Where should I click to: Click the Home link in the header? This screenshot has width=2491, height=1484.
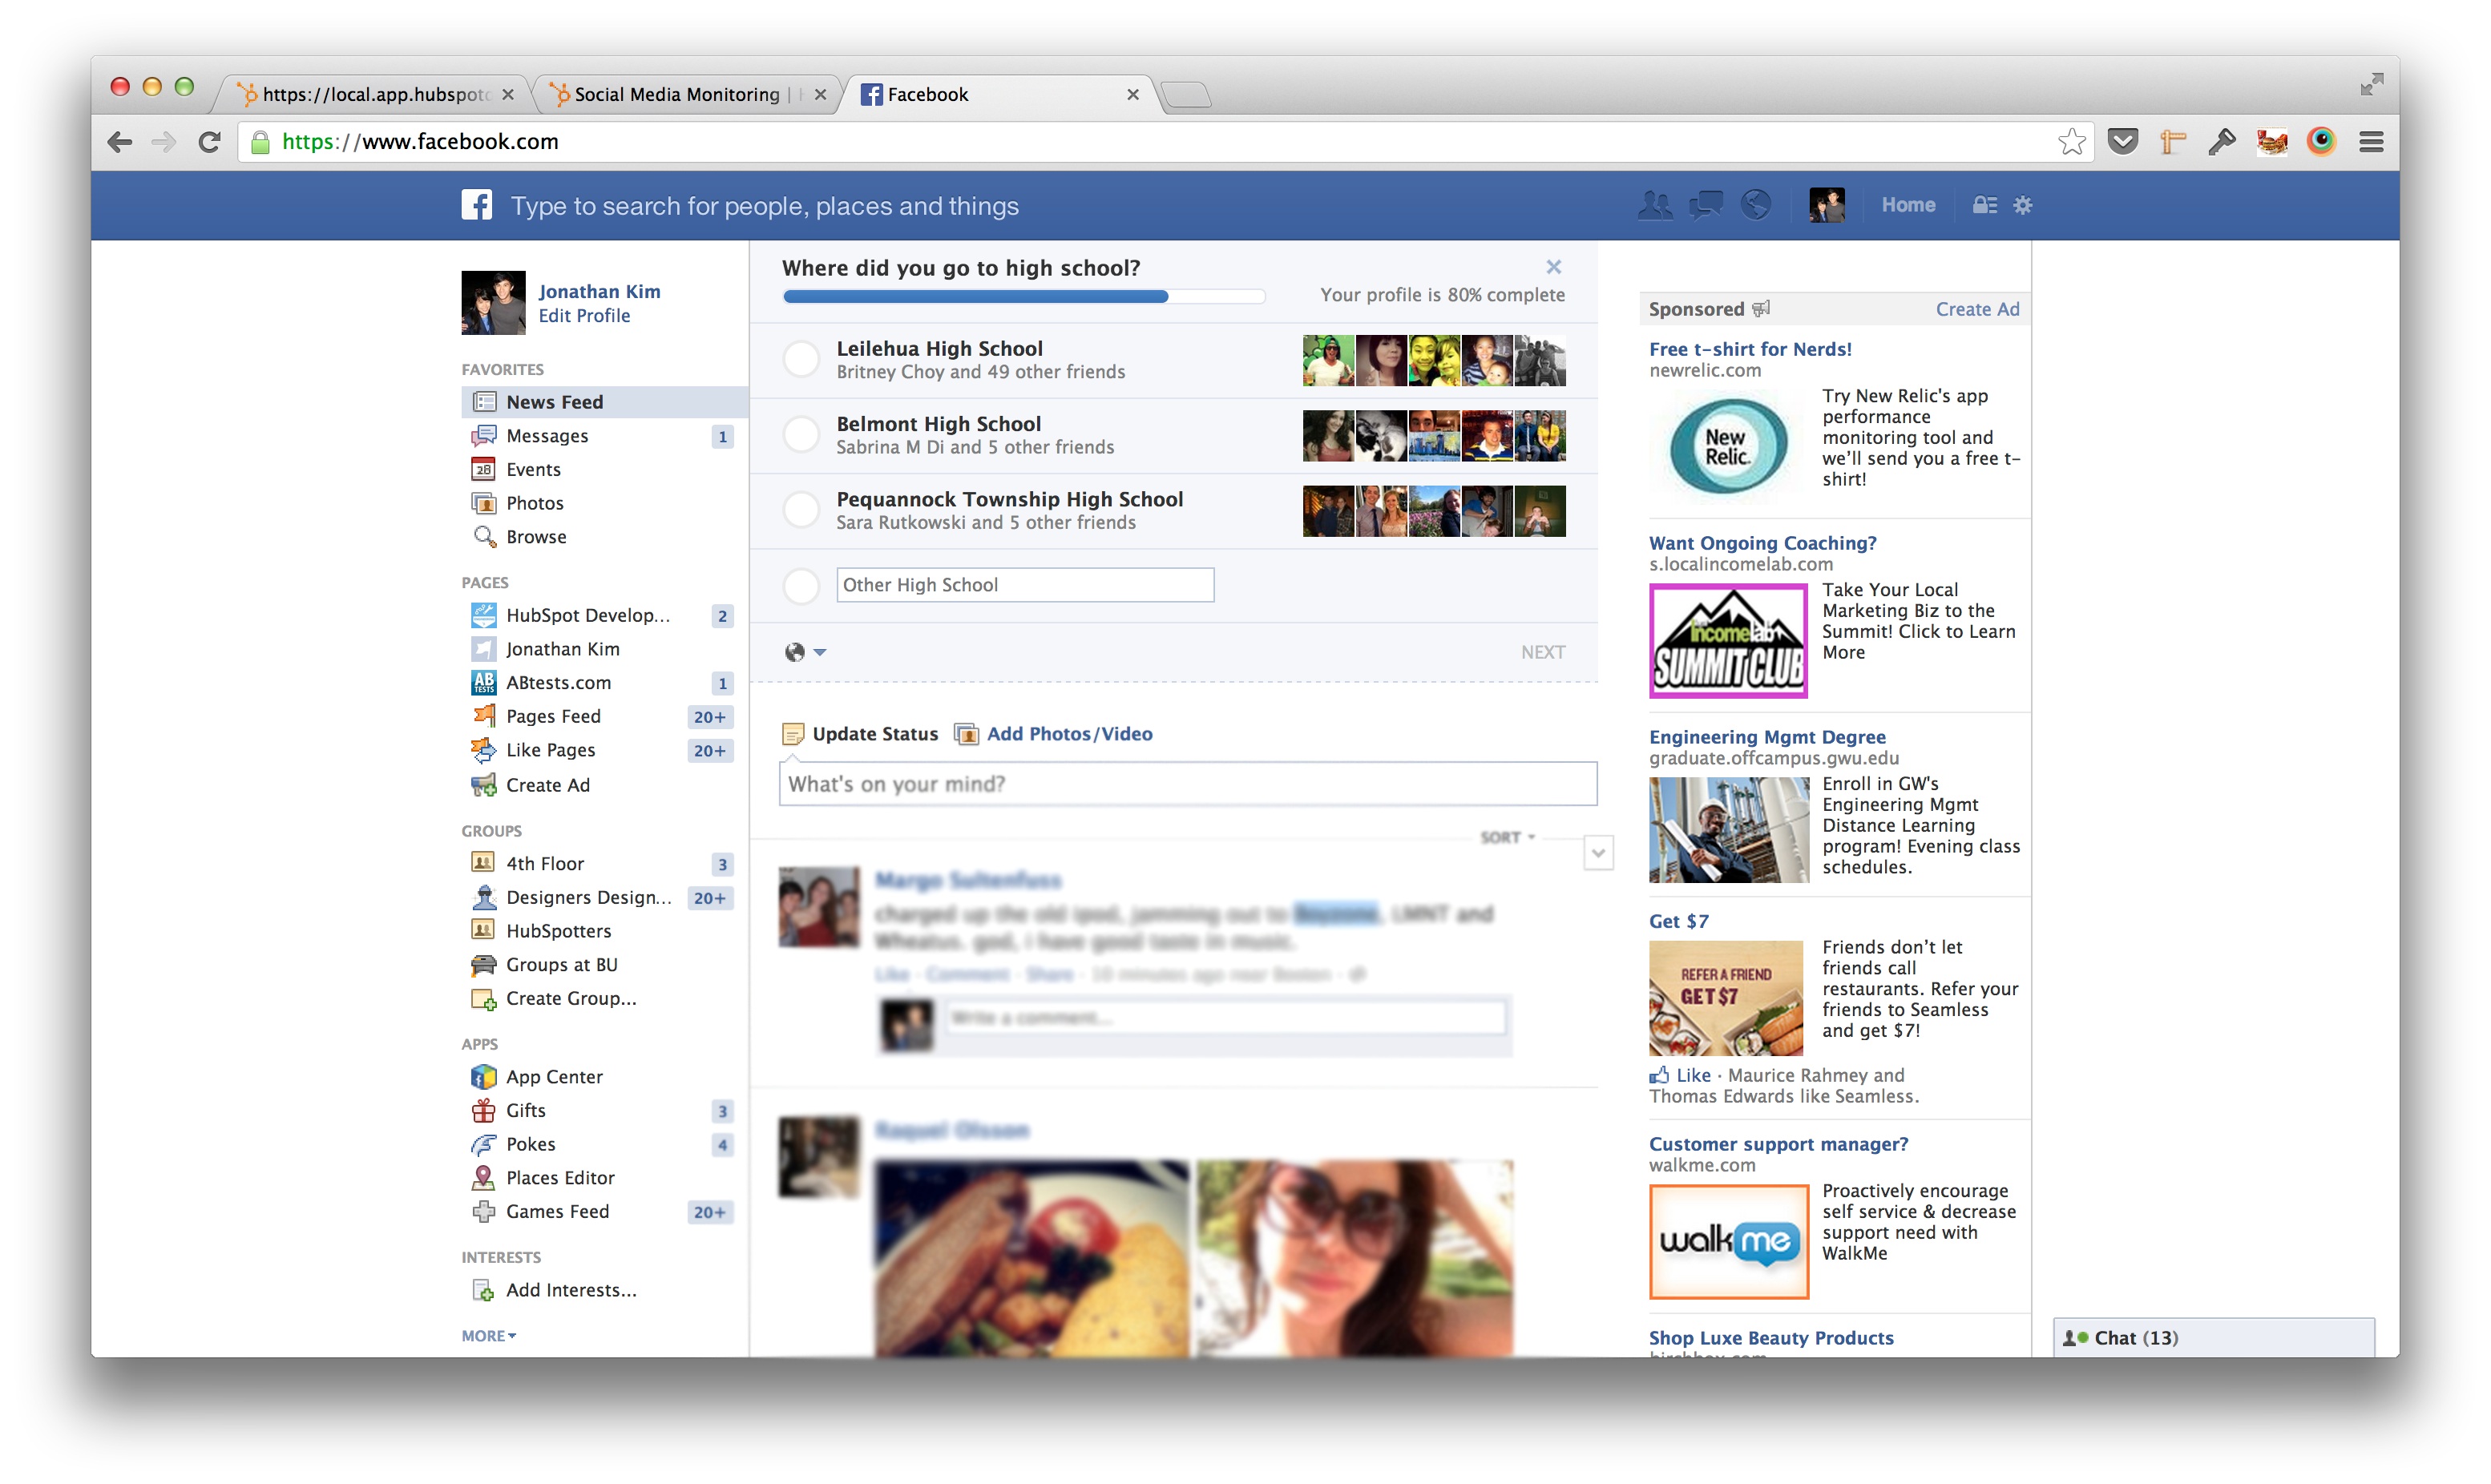tap(1908, 205)
